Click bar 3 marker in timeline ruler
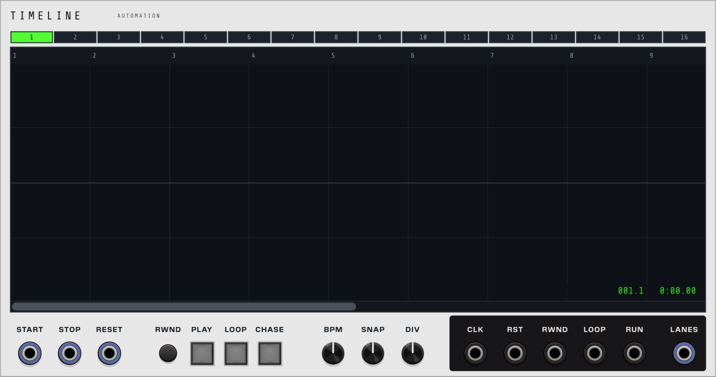Viewport: 716px width, 377px height. click(174, 56)
